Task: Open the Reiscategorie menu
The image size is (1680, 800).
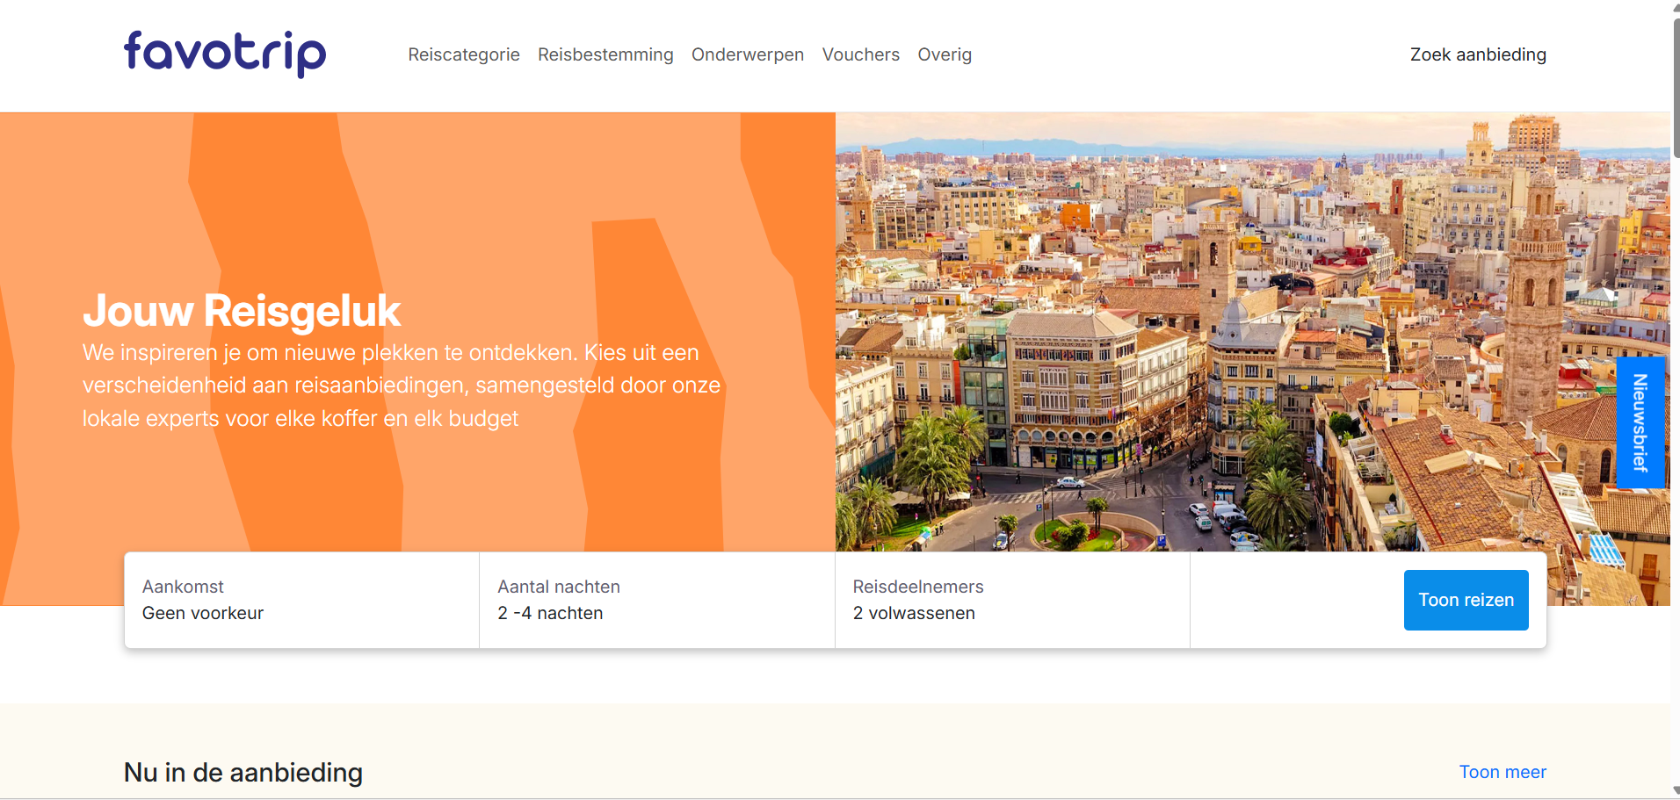Action: click(x=464, y=54)
